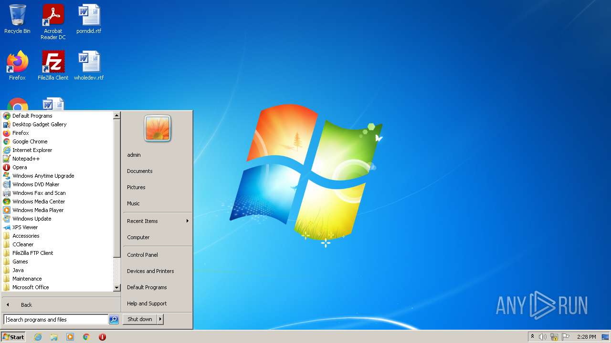Open Windows Explorer from the taskbar
Viewport: 611px width, 343px height.
coord(54,337)
